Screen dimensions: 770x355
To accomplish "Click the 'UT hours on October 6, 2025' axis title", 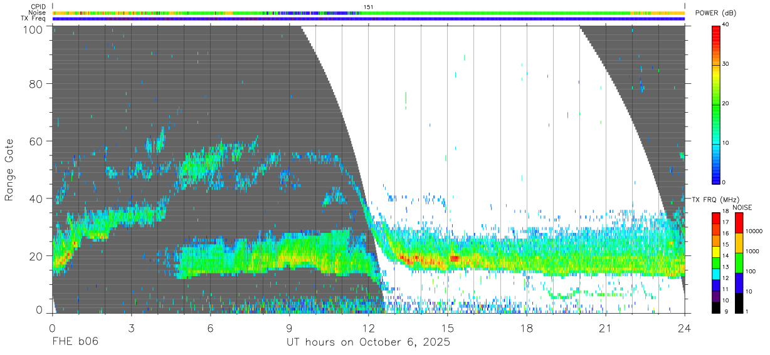I will [369, 343].
